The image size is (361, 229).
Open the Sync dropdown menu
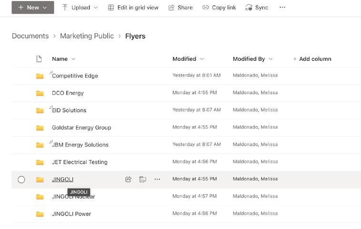257,8
